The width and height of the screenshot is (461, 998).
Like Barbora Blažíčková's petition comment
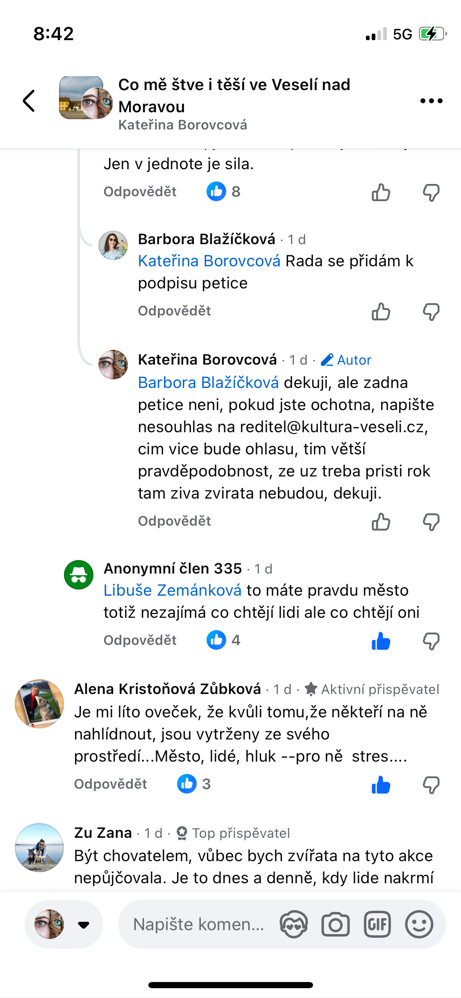[381, 312]
